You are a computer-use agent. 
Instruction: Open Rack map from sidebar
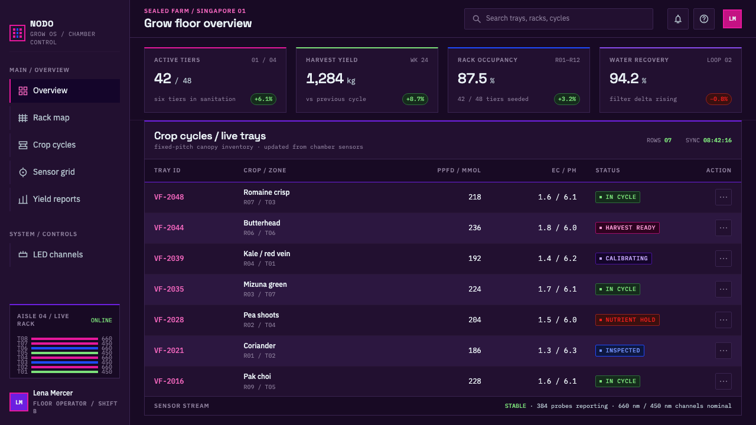[x=65, y=118]
